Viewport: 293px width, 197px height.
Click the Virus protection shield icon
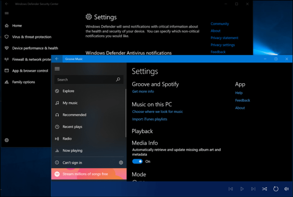coord(7,37)
